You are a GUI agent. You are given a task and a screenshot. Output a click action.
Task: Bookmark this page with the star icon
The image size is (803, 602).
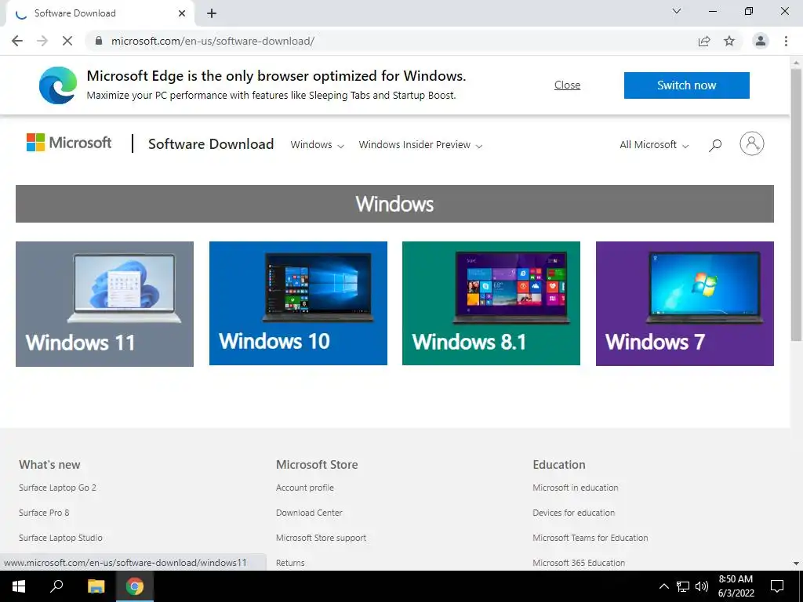tap(729, 41)
